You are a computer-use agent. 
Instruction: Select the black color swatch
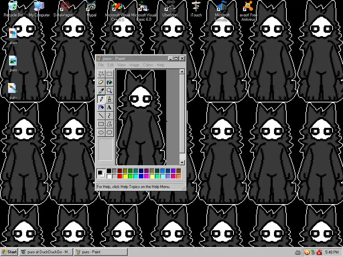click(109, 171)
